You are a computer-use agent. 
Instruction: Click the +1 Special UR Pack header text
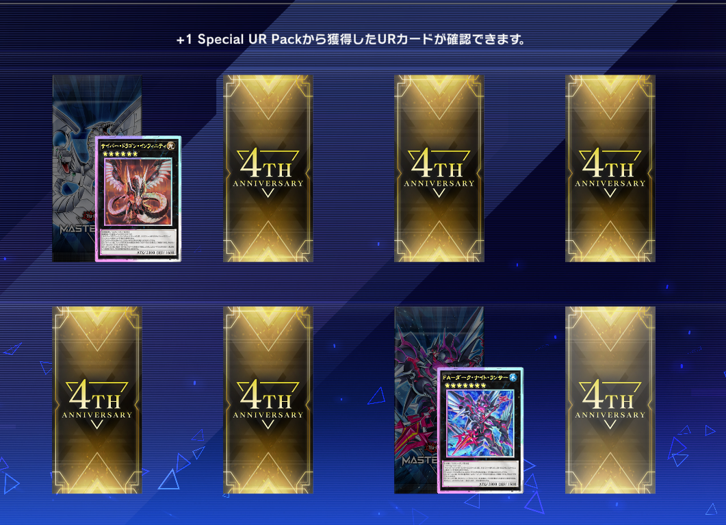[350, 39]
